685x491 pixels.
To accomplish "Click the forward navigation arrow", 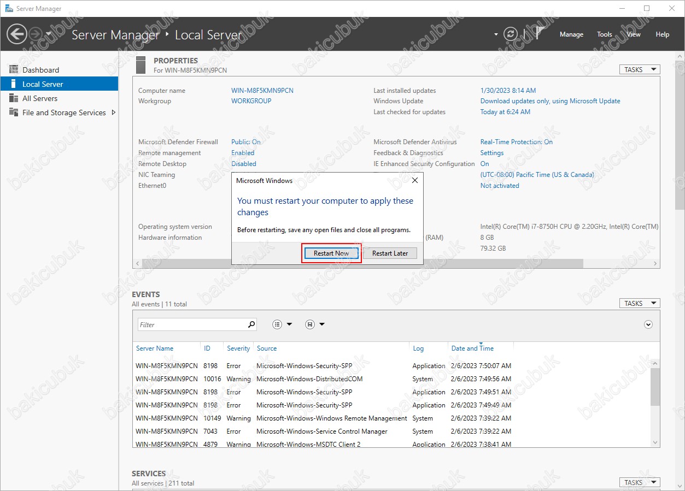I will [35, 34].
